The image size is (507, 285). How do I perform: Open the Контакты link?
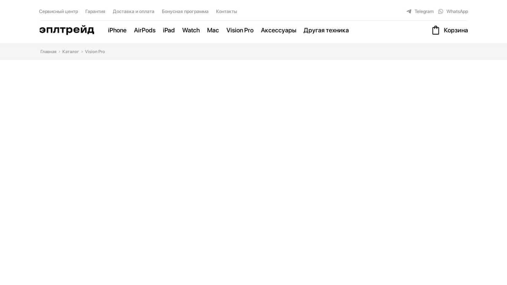pos(226,11)
